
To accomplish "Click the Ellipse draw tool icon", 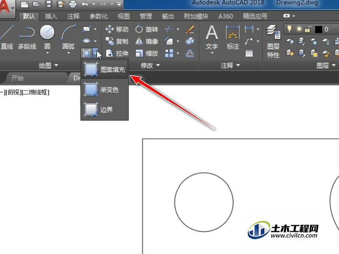I will click(x=86, y=41).
